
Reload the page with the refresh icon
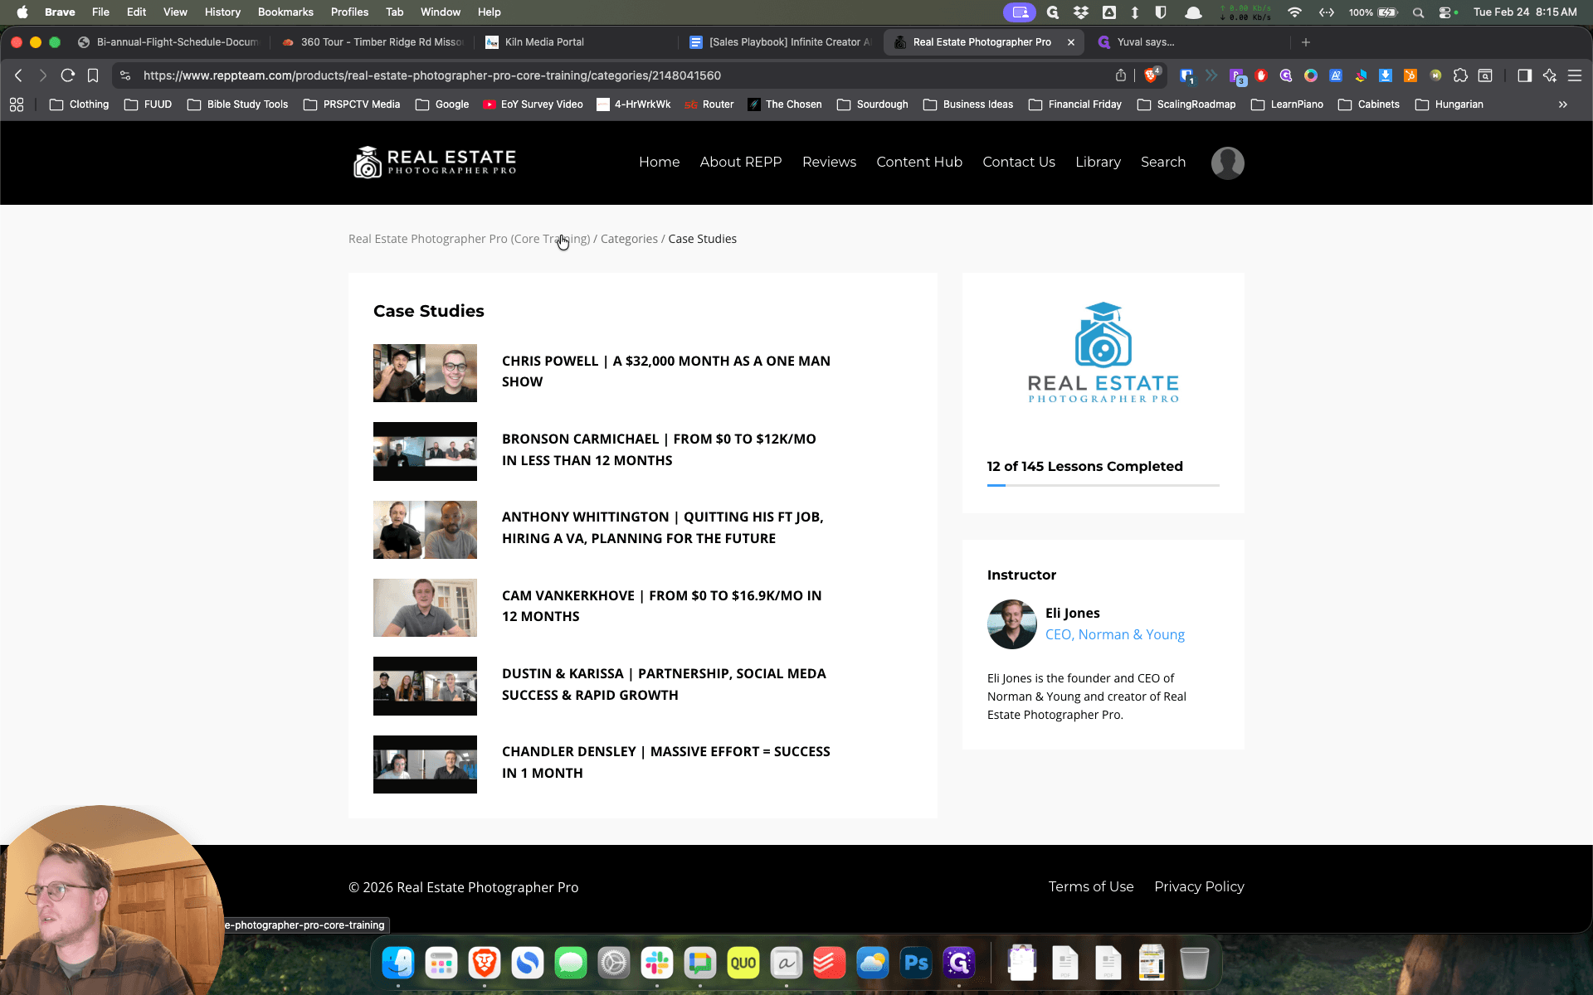click(x=68, y=75)
